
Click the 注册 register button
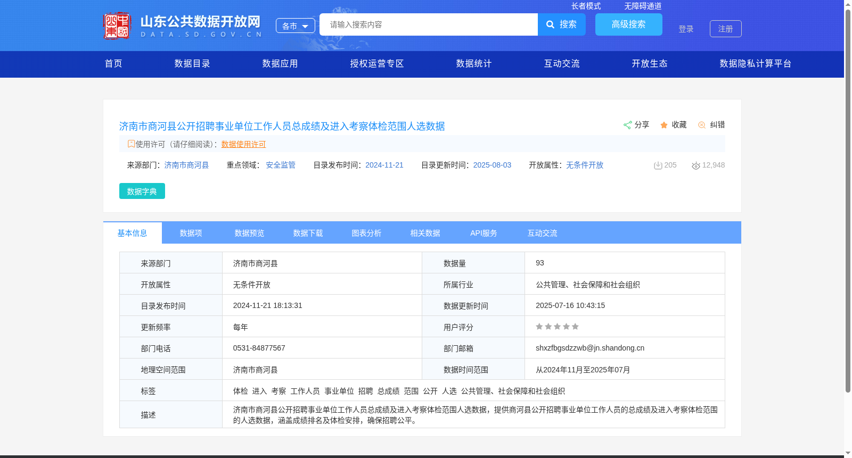tap(726, 29)
